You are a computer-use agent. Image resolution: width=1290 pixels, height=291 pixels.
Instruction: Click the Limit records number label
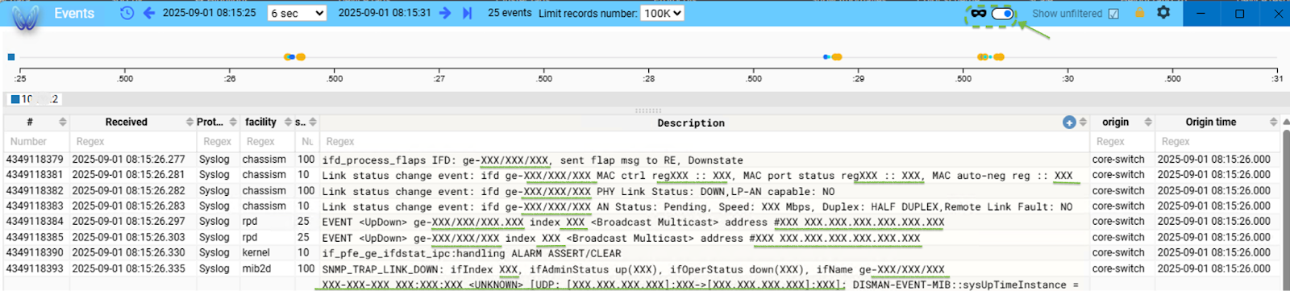coord(587,13)
